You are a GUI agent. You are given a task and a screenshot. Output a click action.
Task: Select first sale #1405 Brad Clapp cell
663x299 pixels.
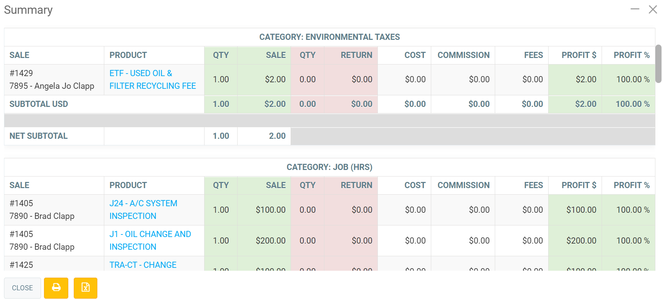(x=42, y=209)
